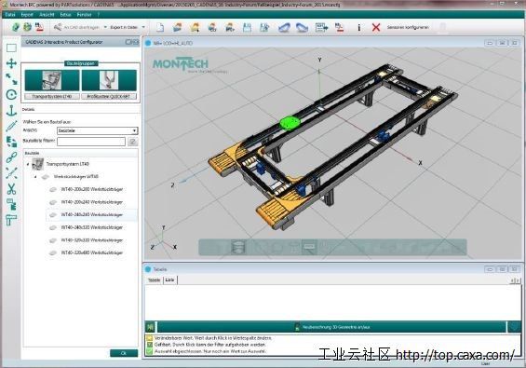The image size is (526, 368).
Task: Click the red X delete icon in toolbar
Action: pos(376,27)
